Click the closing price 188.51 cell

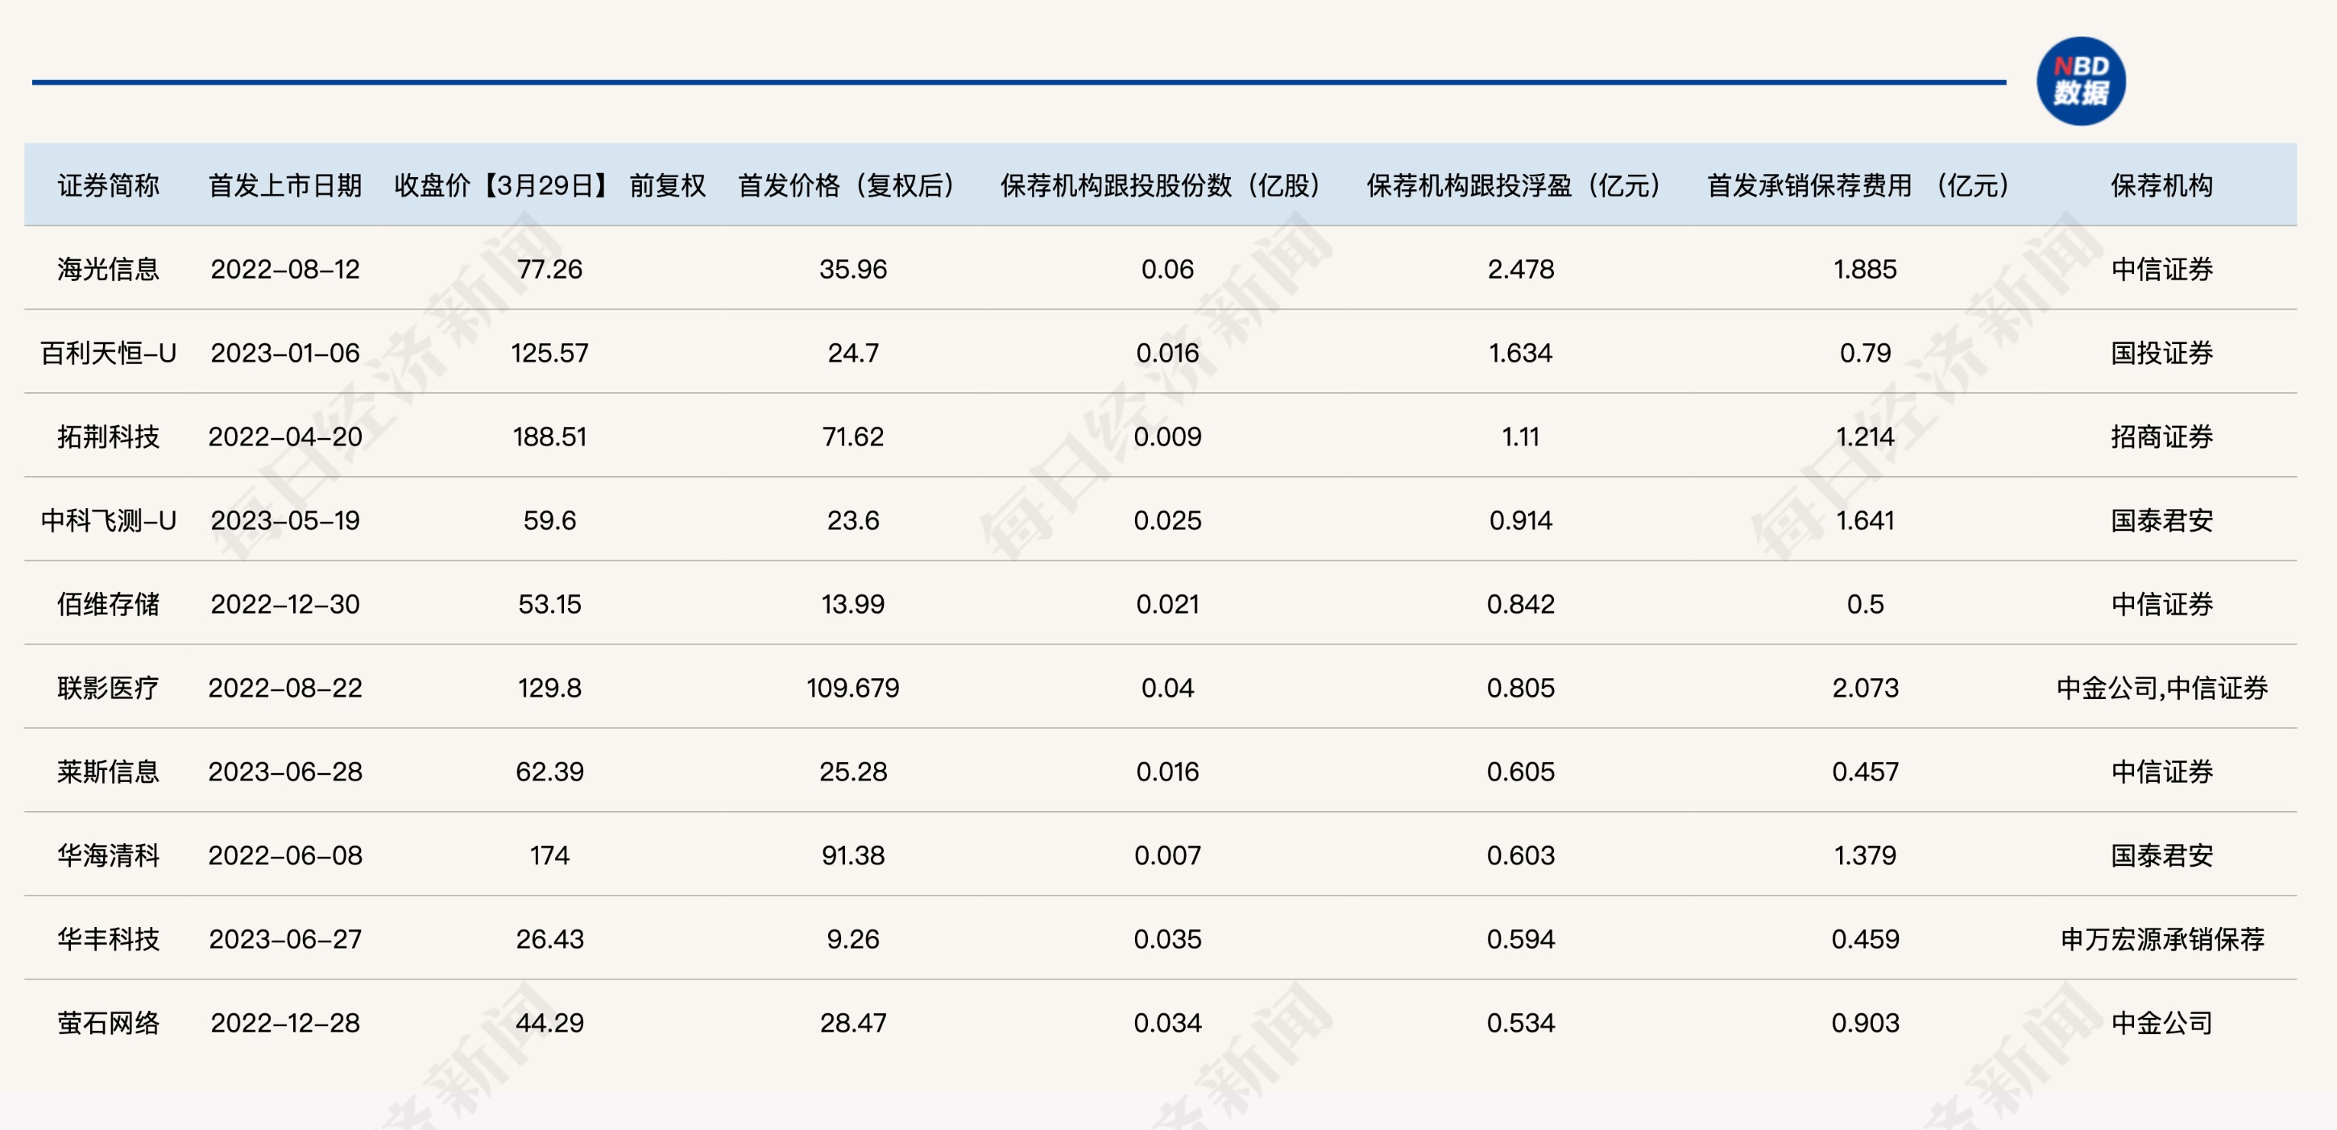(549, 437)
